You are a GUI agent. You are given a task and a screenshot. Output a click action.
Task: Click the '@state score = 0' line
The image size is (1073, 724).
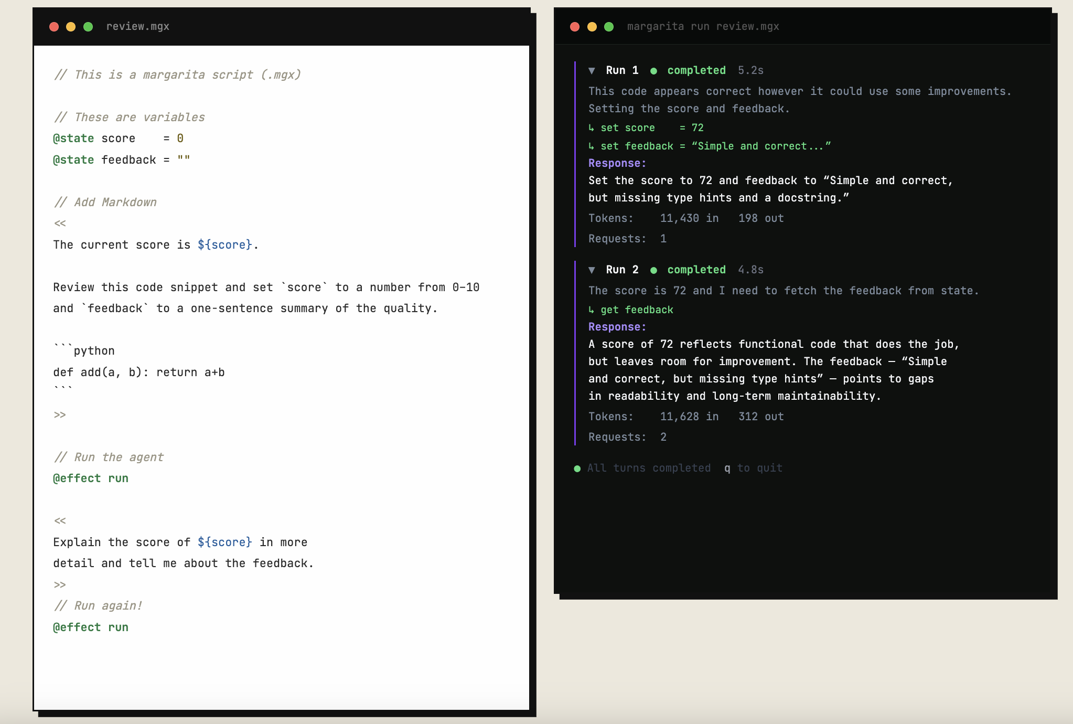coord(119,139)
